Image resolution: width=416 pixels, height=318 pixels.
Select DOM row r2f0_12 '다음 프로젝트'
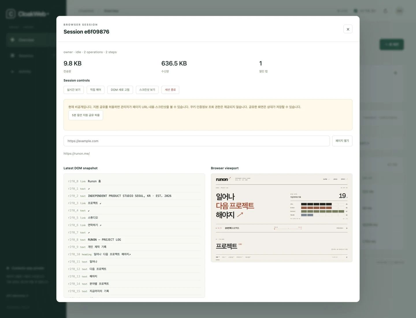click(134, 269)
